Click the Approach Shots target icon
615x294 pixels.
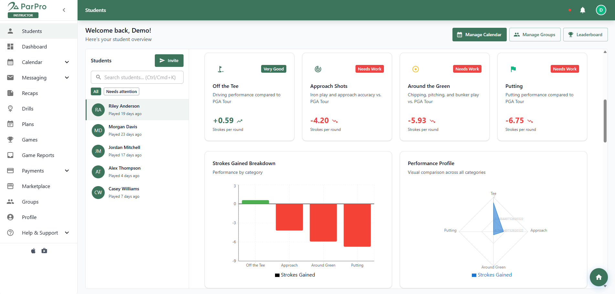coord(318,69)
